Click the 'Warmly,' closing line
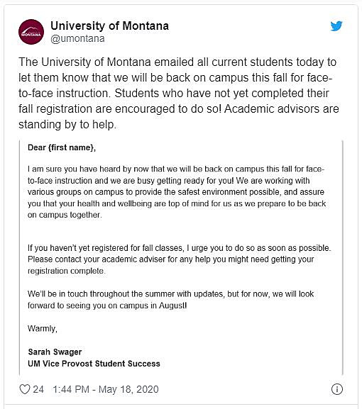The width and height of the screenshot is (362, 409). point(43,328)
